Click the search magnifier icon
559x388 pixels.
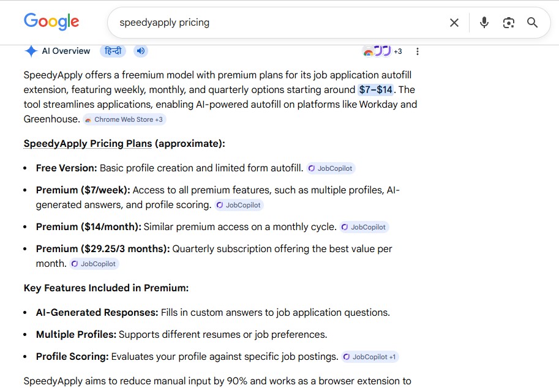[x=532, y=23]
